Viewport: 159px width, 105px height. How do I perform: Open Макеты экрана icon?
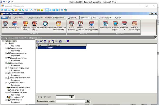[x=115, y=26]
